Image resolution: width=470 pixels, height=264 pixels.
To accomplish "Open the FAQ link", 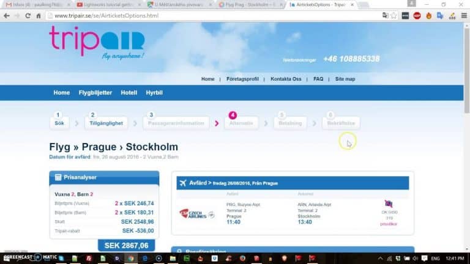I will 318,79.
